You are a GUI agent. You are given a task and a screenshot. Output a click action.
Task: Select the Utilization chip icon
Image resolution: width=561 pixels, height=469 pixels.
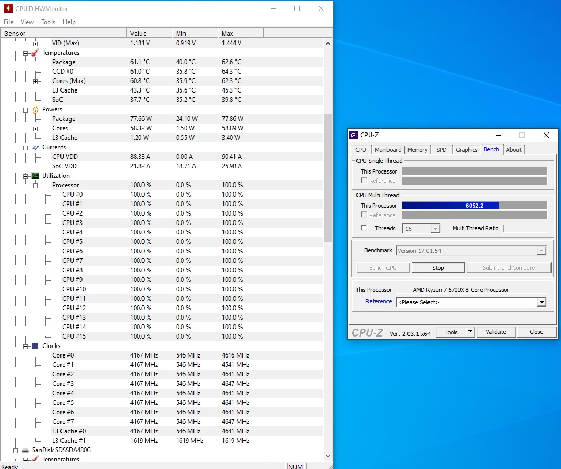pos(35,176)
